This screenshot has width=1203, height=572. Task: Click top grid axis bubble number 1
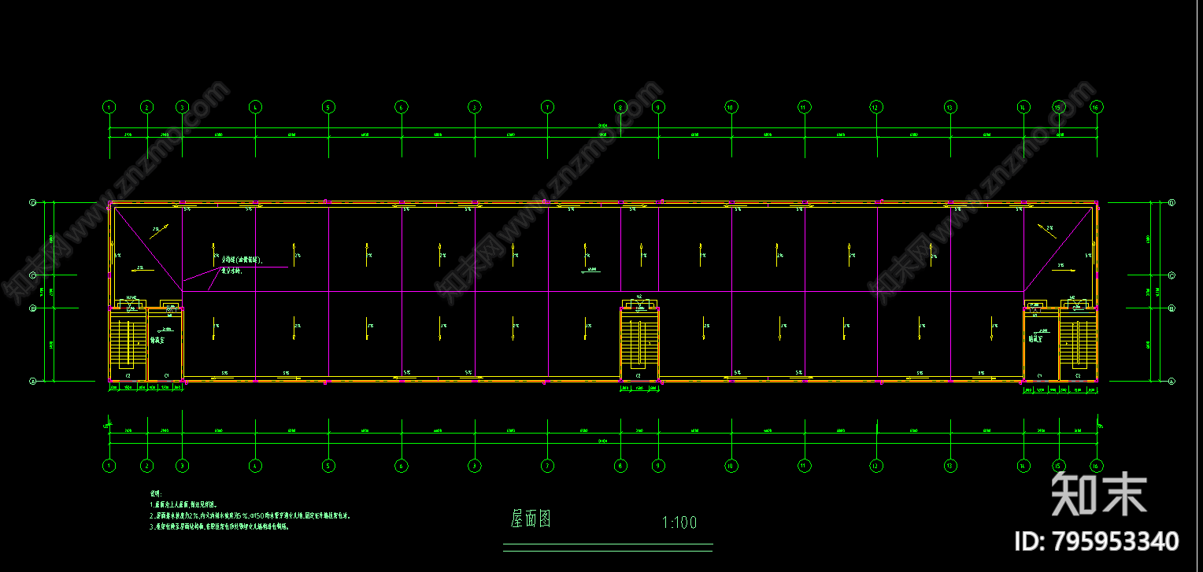click(109, 106)
